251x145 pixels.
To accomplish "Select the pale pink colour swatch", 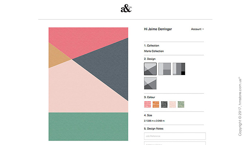I will (x=172, y=104).
